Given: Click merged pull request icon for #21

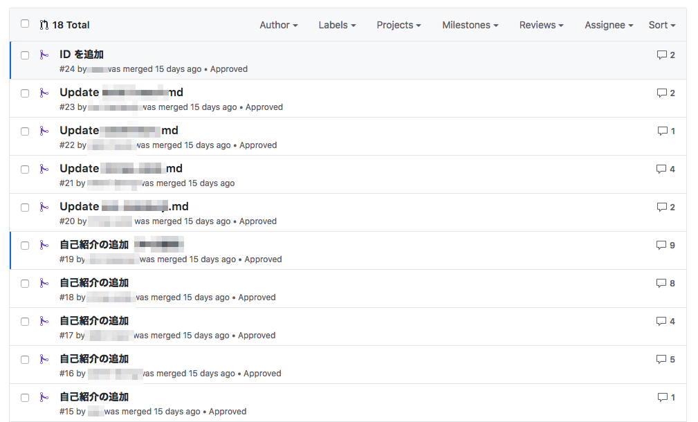Looking at the screenshot, I should 44,169.
